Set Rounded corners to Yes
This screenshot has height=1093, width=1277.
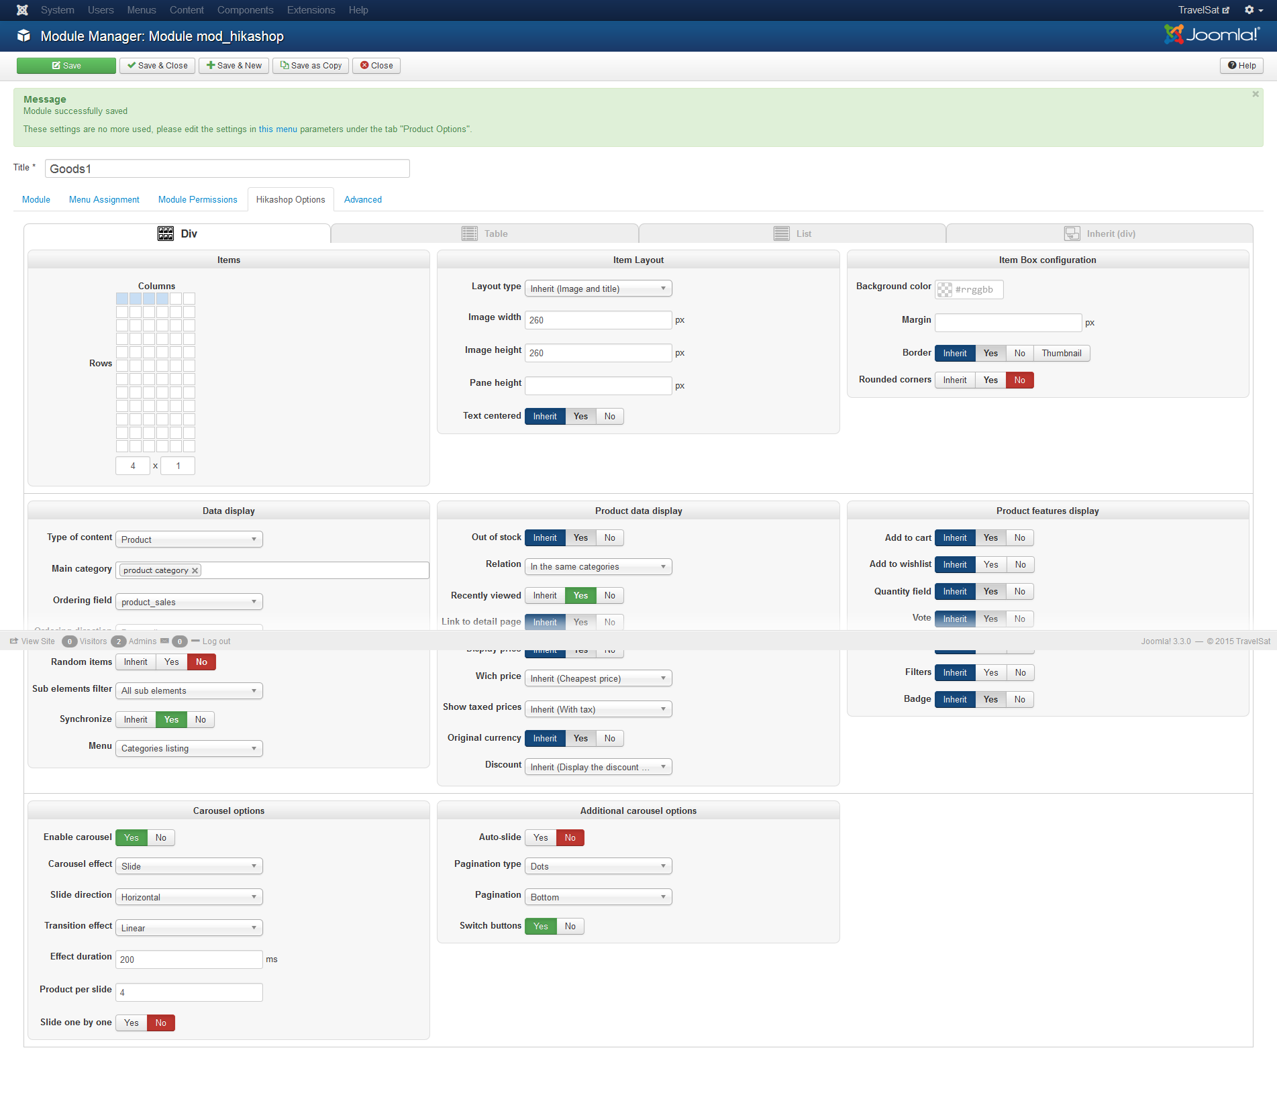point(990,380)
